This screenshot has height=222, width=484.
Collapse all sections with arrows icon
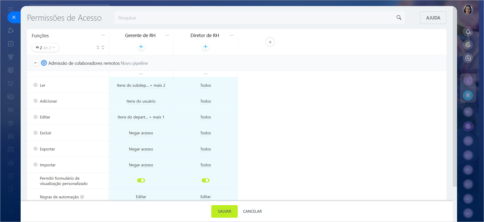coord(98,47)
